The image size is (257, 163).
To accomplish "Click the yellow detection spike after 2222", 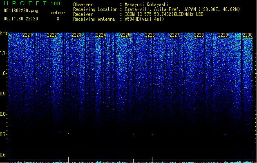I will pyautogui.click(x=69, y=160).
